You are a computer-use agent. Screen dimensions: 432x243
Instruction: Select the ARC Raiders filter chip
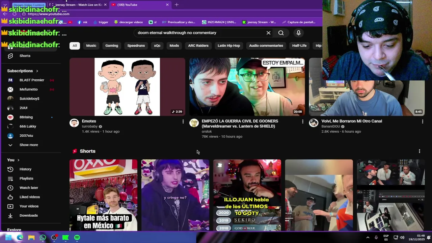click(x=198, y=46)
